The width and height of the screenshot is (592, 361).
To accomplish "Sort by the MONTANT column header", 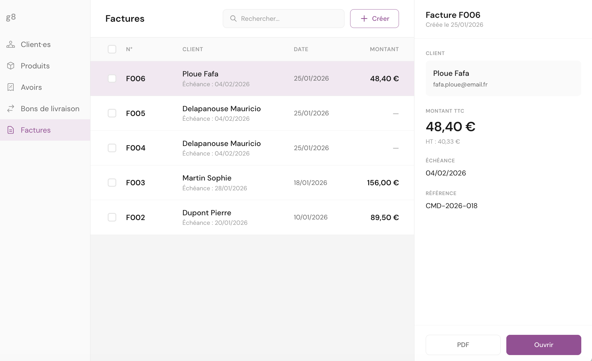I will pos(384,49).
